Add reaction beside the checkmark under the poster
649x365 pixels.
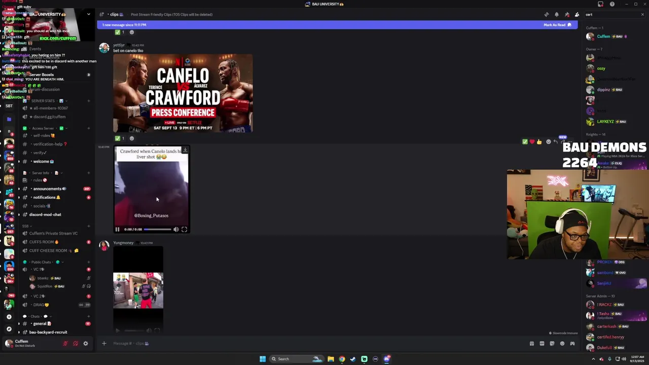pyautogui.click(x=132, y=138)
